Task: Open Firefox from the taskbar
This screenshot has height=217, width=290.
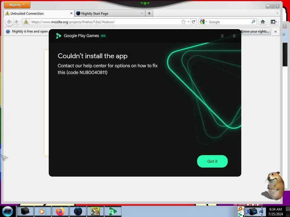Action: click(x=60, y=211)
